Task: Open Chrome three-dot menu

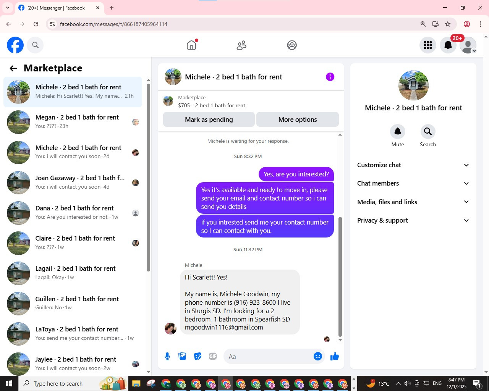Action: coord(481,24)
